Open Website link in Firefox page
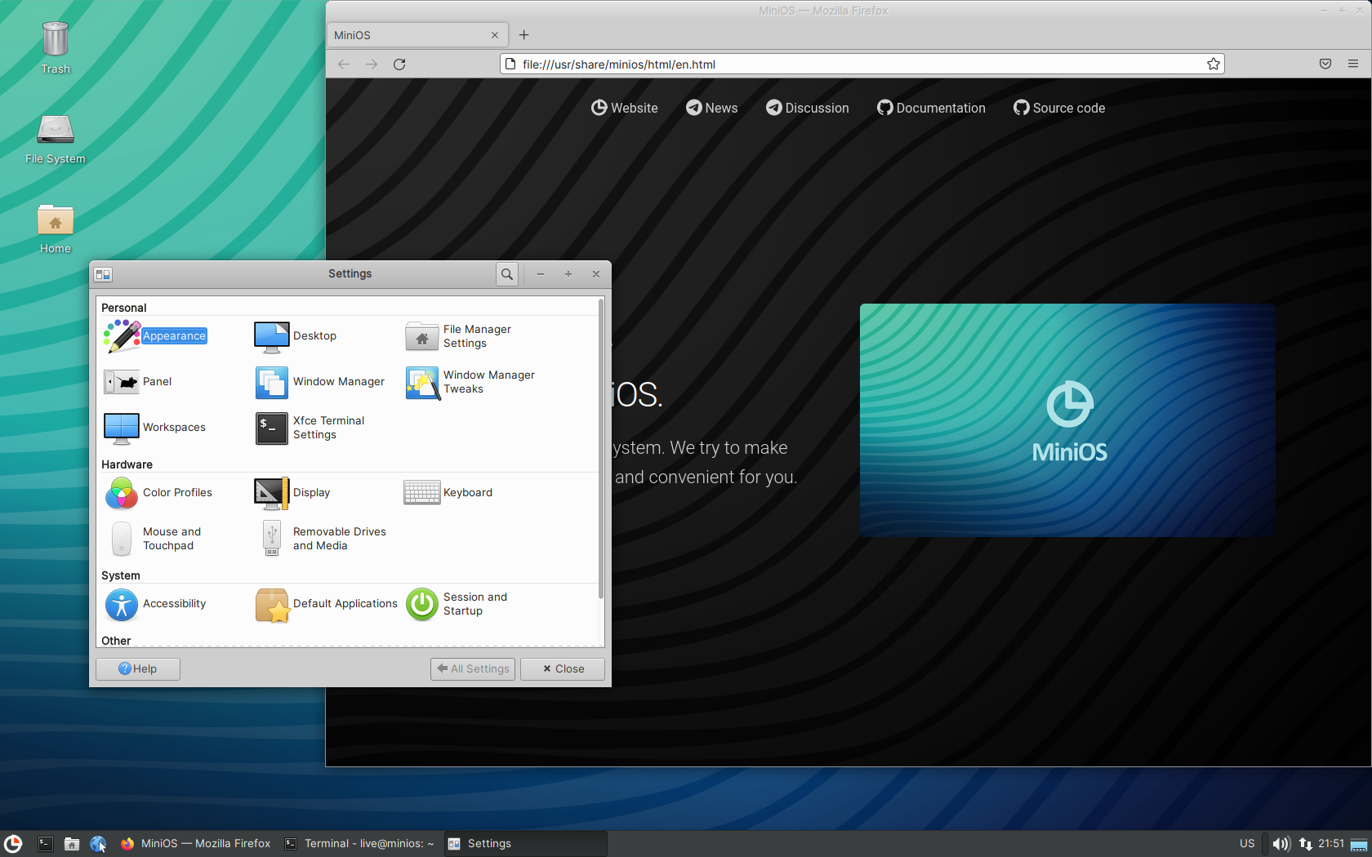This screenshot has width=1372, height=857. [625, 108]
